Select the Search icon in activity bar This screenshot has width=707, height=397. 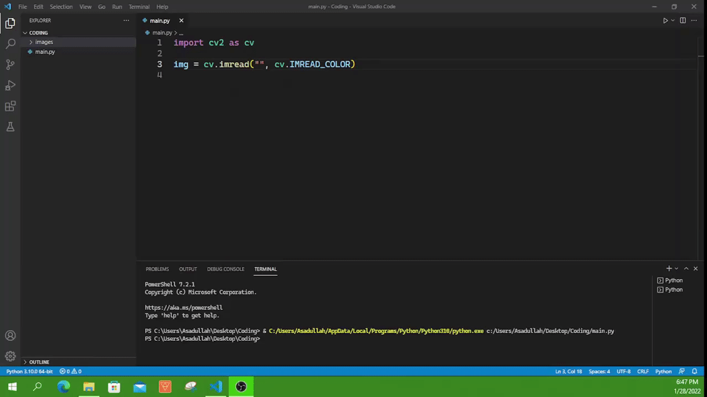[10, 44]
